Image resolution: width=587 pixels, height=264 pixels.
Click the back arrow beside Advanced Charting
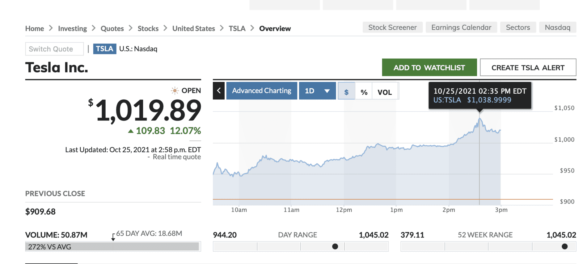[219, 91]
